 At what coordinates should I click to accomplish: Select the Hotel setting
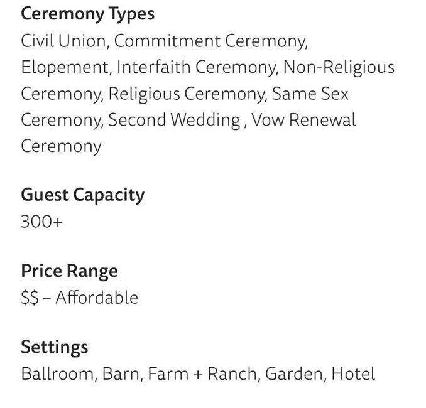353,374
